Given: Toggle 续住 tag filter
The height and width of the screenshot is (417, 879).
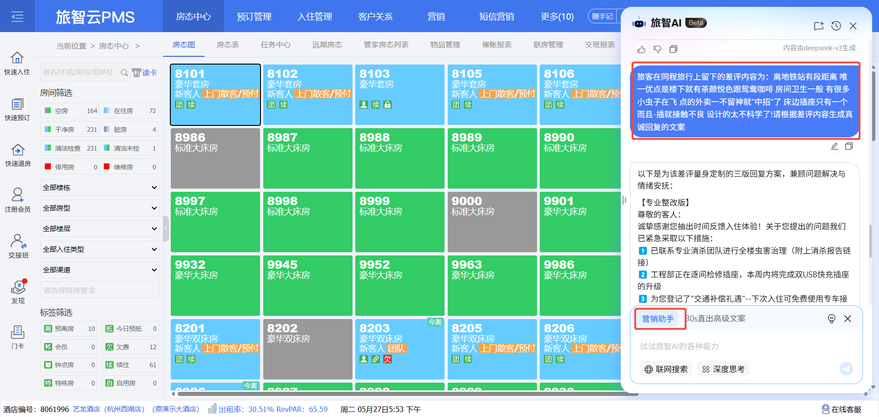Looking at the screenshot, I should [x=130, y=365].
